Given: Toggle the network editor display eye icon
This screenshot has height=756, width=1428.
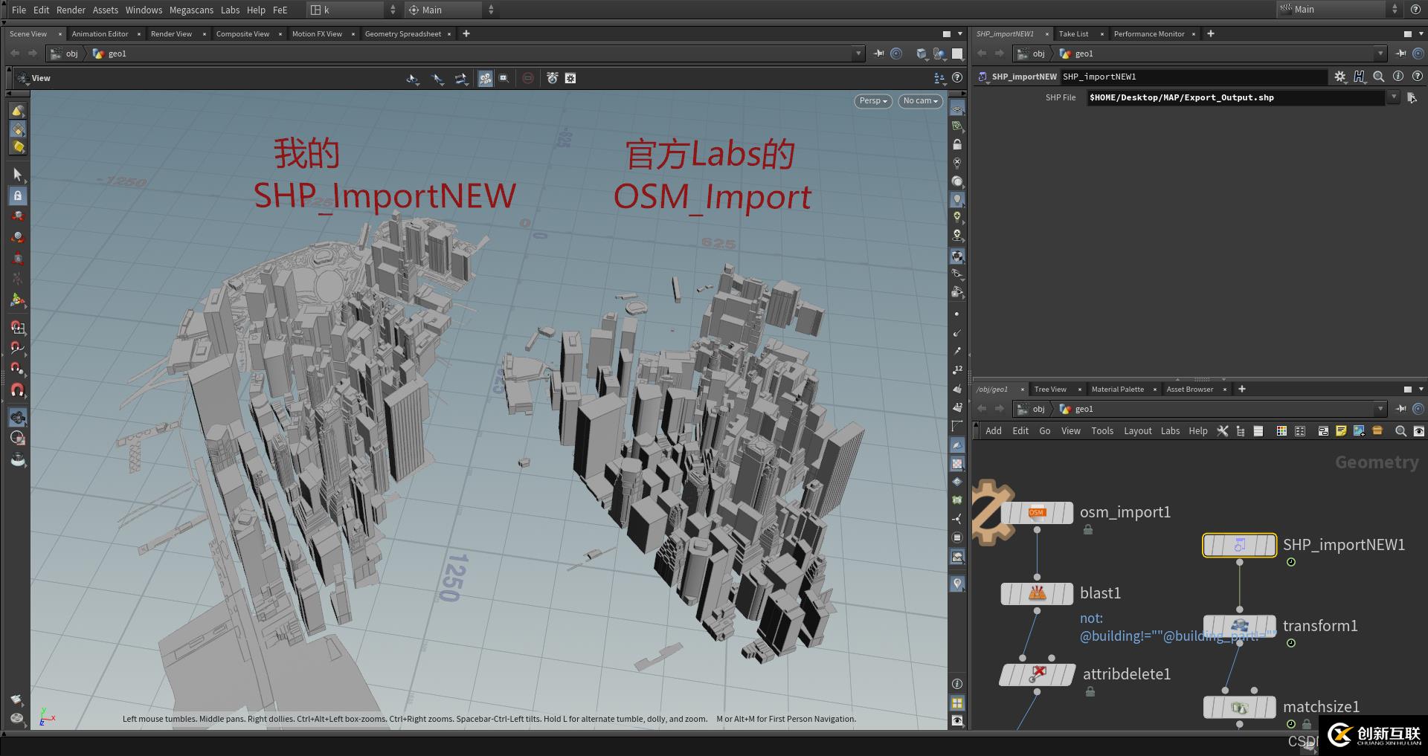Looking at the screenshot, I should tap(1418, 431).
